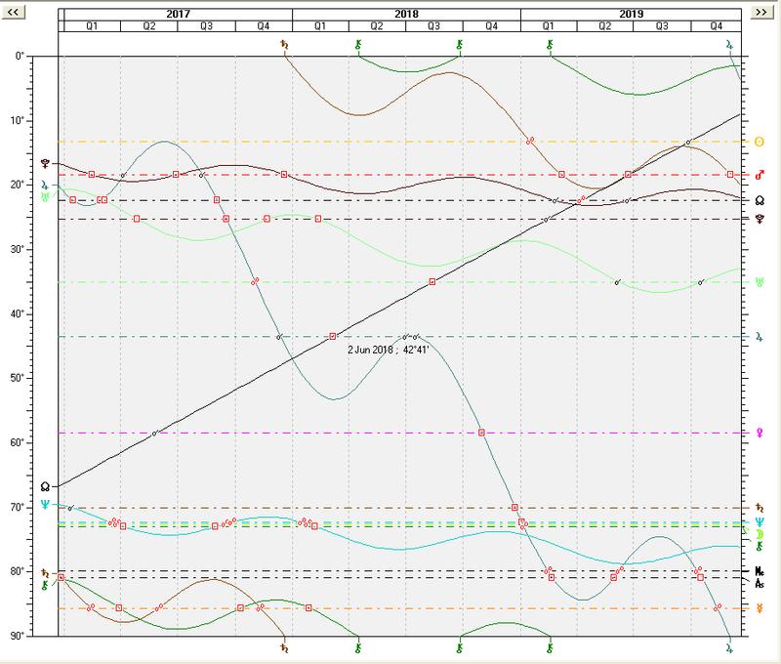Click the Chiron glyph in right legend

click(760, 546)
